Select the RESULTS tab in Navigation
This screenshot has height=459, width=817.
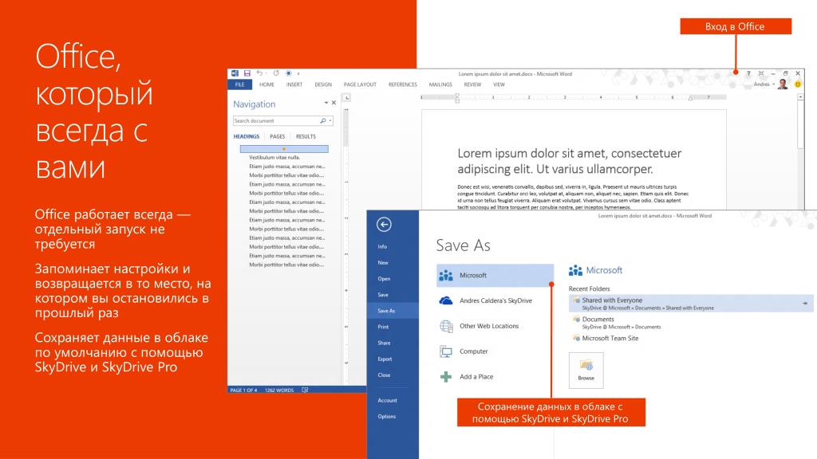[306, 136]
